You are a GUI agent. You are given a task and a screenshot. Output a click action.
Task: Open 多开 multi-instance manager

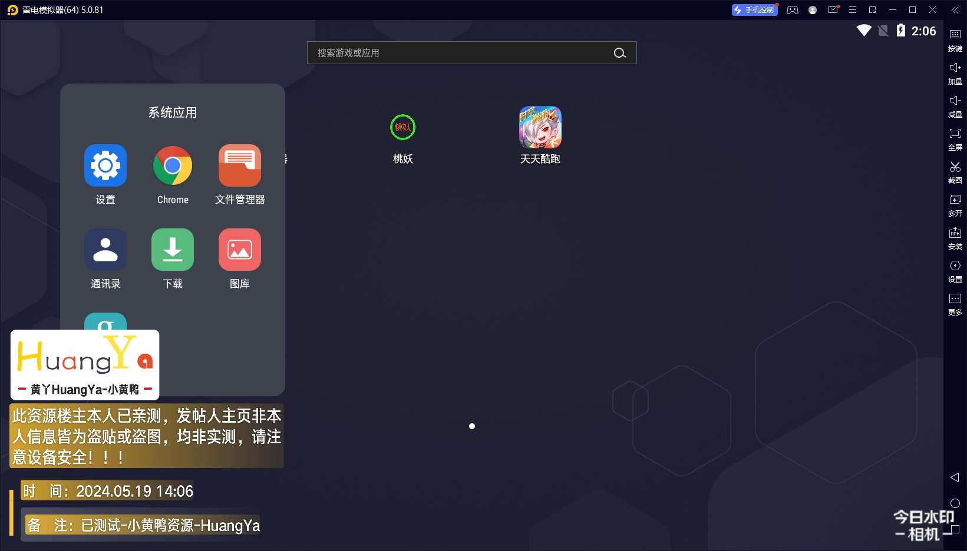click(x=955, y=205)
